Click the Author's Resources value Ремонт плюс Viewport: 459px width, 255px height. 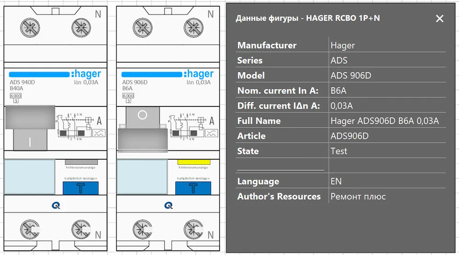click(358, 196)
